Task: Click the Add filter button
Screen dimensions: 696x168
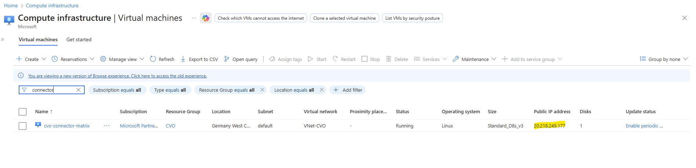Action: (x=348, y=90)
